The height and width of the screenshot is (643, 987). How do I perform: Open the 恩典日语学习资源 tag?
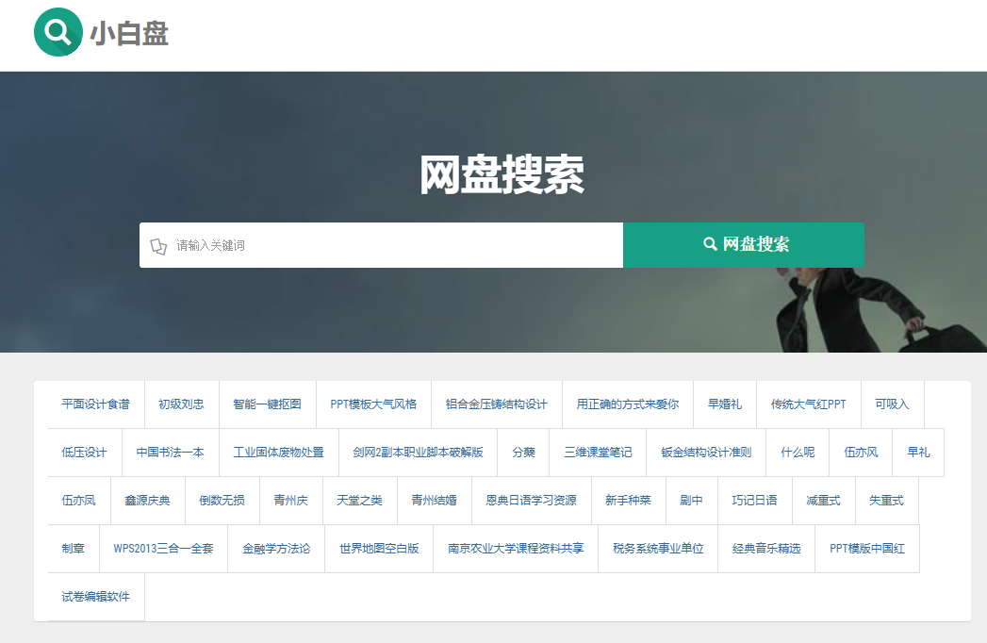[531, 501]
